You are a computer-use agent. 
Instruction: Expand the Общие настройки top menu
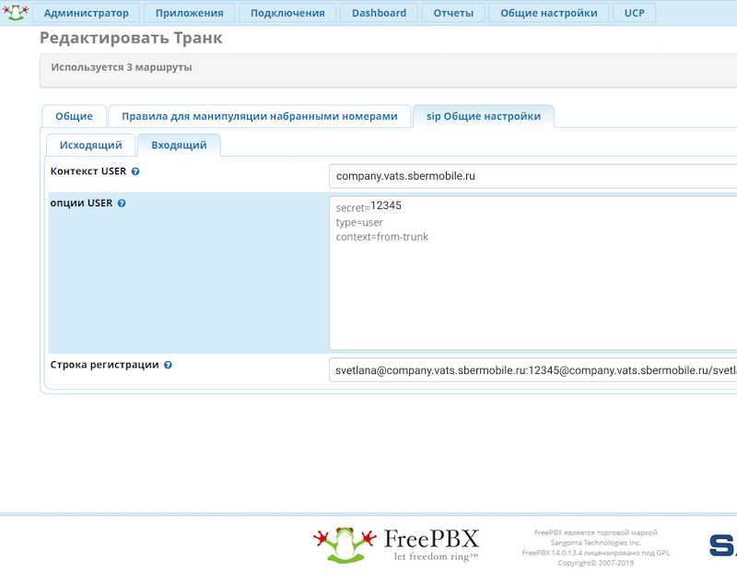pyautogui.click(x=549, y=13)
